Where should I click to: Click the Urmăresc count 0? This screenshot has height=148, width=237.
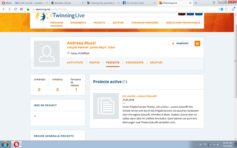pyautogui.click(x=58, y=90)
